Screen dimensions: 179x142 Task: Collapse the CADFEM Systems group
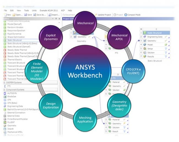pos(4,83)
